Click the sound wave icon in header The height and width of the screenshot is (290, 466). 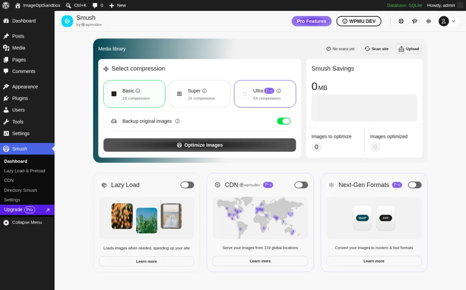click(429, 21)
